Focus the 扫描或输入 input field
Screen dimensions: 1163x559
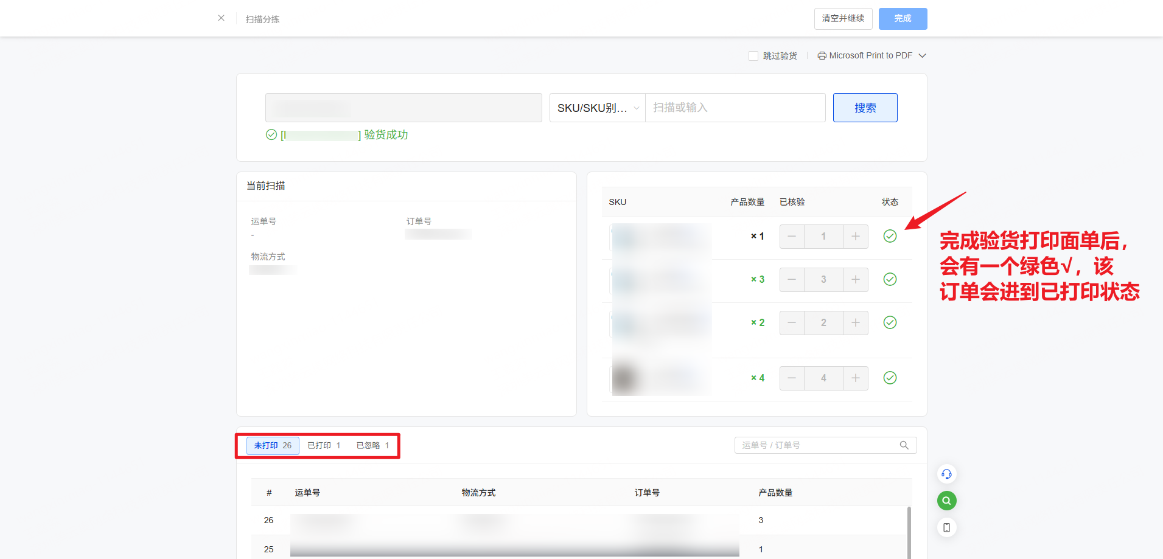[x=735, y=108]
